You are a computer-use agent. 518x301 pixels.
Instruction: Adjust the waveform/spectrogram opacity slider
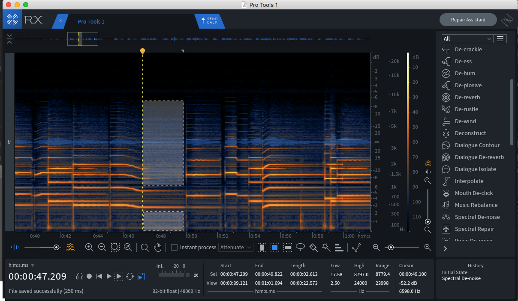tap(56, 247)
